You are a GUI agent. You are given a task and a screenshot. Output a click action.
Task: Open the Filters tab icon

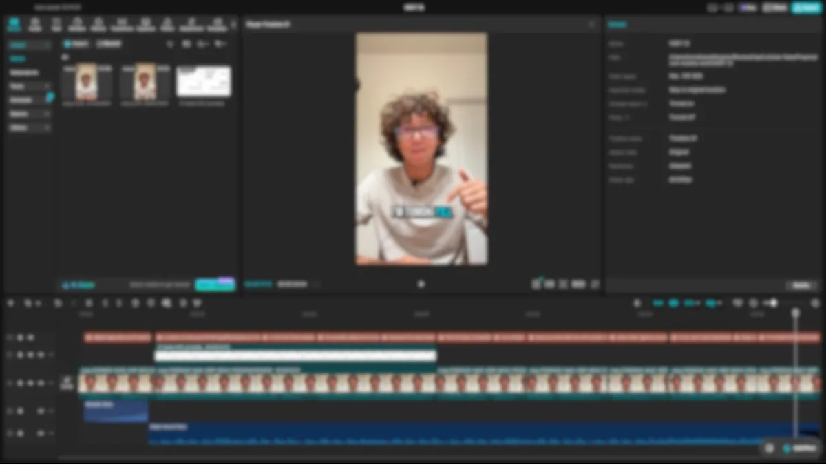pyautogui.click(x=167, y=24)
